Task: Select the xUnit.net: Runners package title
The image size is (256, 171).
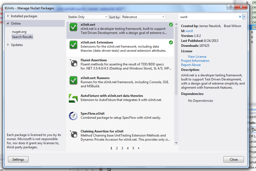Action: (95, 78)
